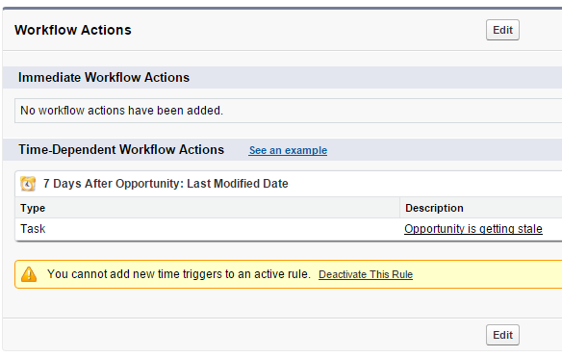
Task: Click the bottom Edit button
Action: coord(502,335)
